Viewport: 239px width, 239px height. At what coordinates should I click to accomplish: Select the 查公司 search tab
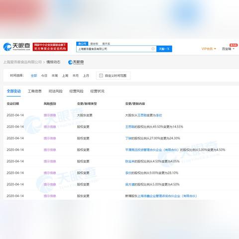[82, 44]
